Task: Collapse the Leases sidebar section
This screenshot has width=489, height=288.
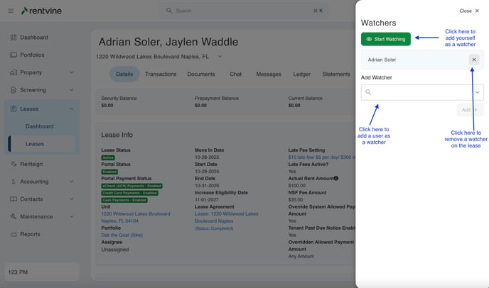Action: coord(72,109)
